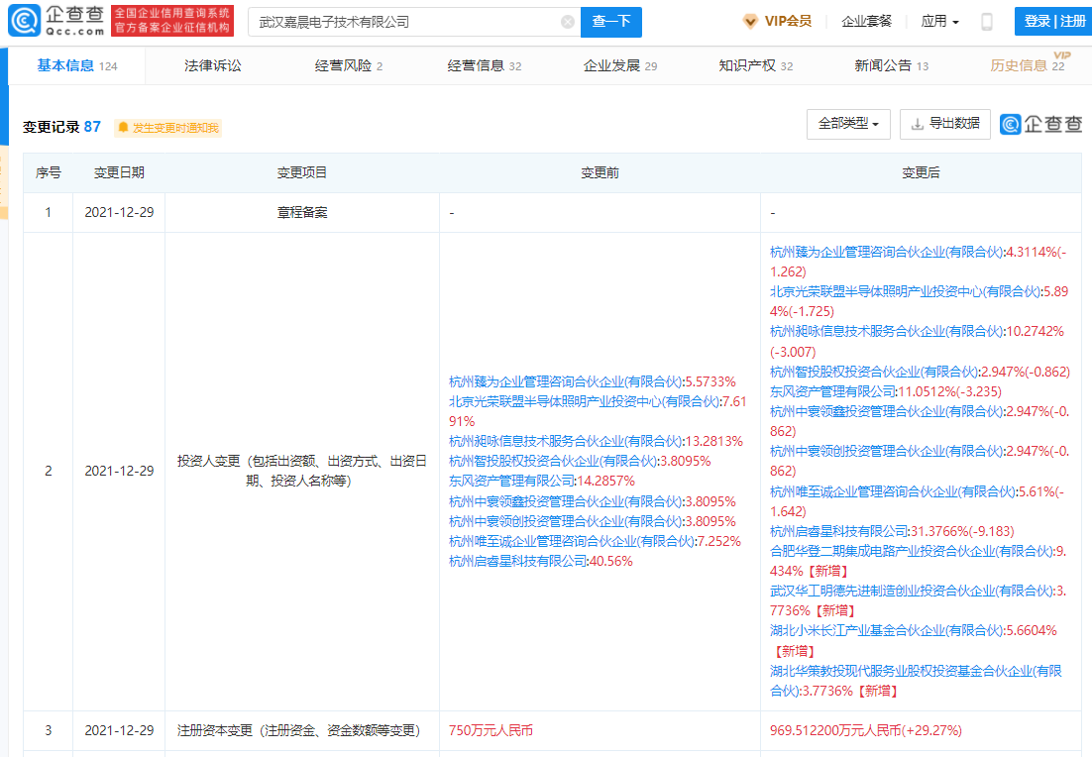Click the 序号 column header
This screenshot has width=1092, height=757.
point(48,172)
